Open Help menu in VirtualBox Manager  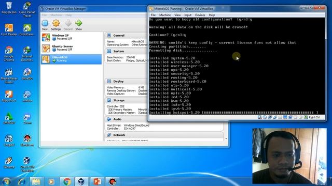pyautogui.click(x=68, y=15)
